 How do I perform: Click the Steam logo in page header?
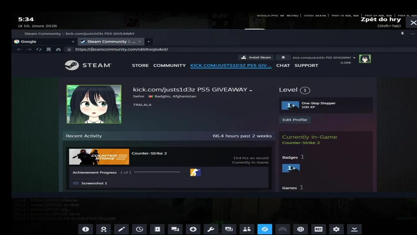pyautogui.click(x=88, y=65)
